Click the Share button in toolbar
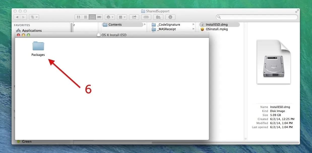Viewport: 312px width, 153px height. (134, 17)
